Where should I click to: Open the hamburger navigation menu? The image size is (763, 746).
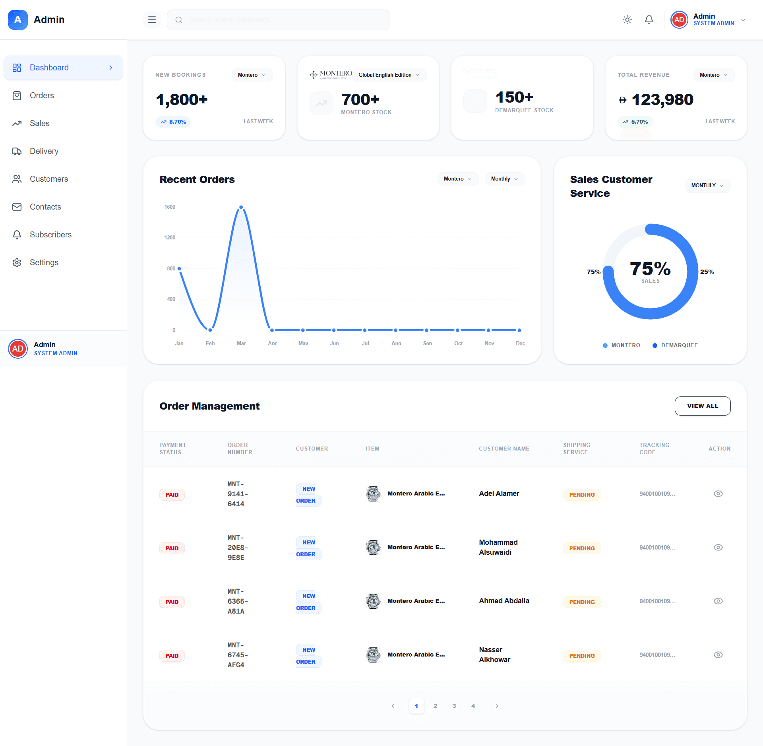[152, 19]
